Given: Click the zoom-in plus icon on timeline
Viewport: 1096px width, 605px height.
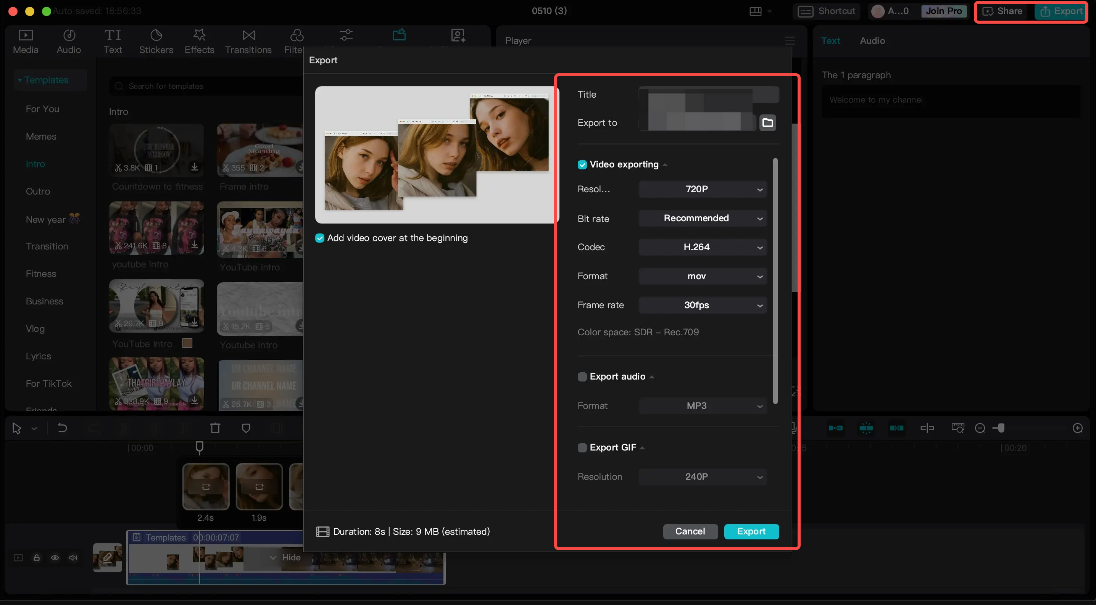Looking at the screenshot, I should click(x=1077, y=428).
